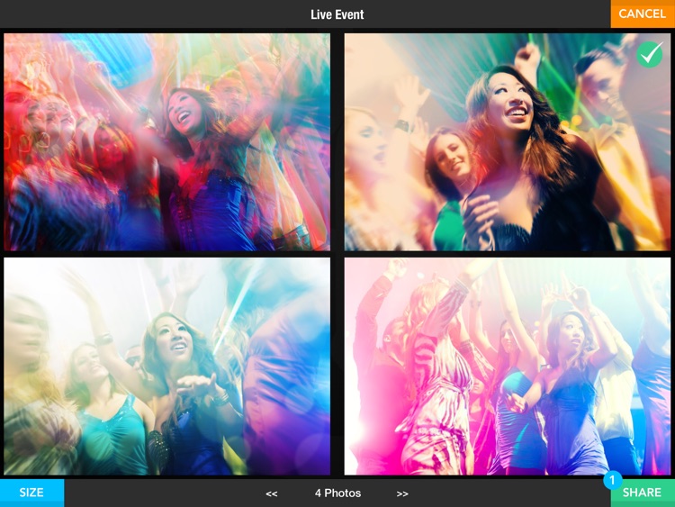Screen dimensions: 675x507
Task: Open the SHARE button
Action: coord(643,493)
